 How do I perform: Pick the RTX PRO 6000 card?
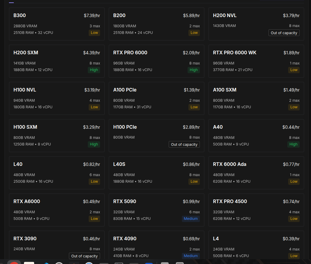(x=156, y=61)
